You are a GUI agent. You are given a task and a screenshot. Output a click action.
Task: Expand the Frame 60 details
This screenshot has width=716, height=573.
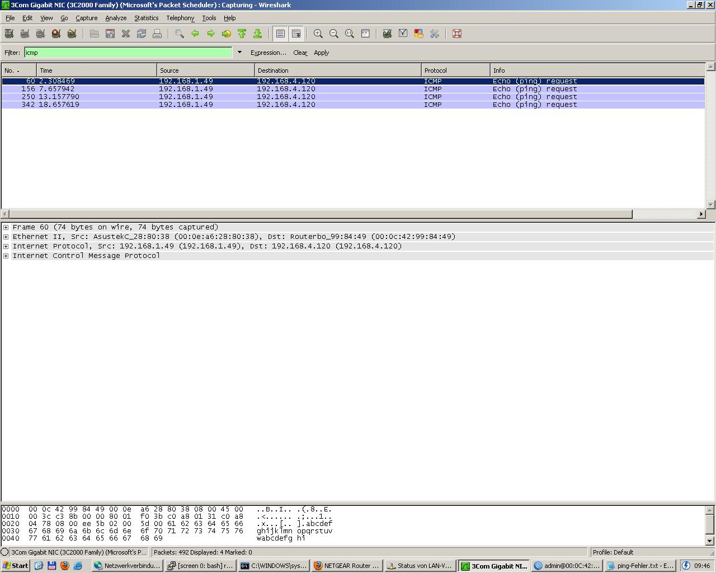tap(6, 227)
